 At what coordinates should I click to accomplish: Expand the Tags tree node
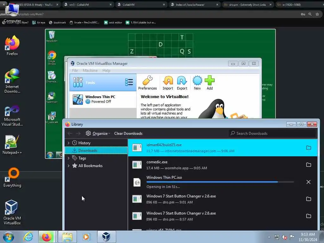tap(68, 158)
